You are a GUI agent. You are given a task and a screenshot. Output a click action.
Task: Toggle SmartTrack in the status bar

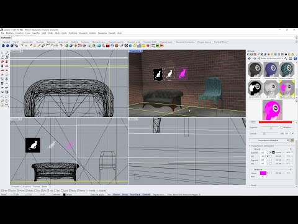coord(135,195)
